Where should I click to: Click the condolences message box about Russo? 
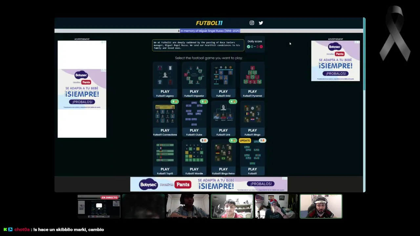(198, 45)
